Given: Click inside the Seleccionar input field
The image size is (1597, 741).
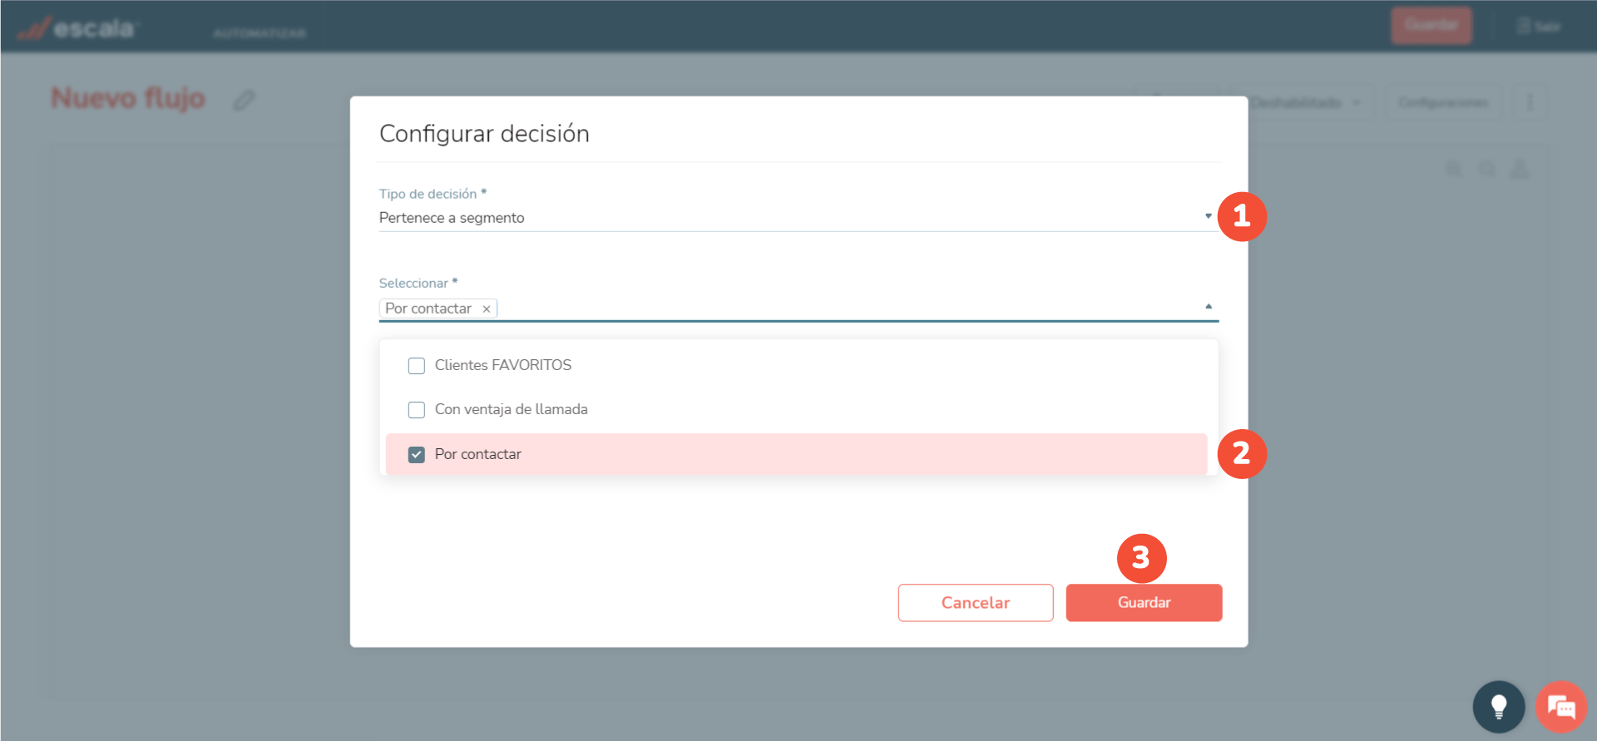Looking at the screenshot, I should coord(832,309).
